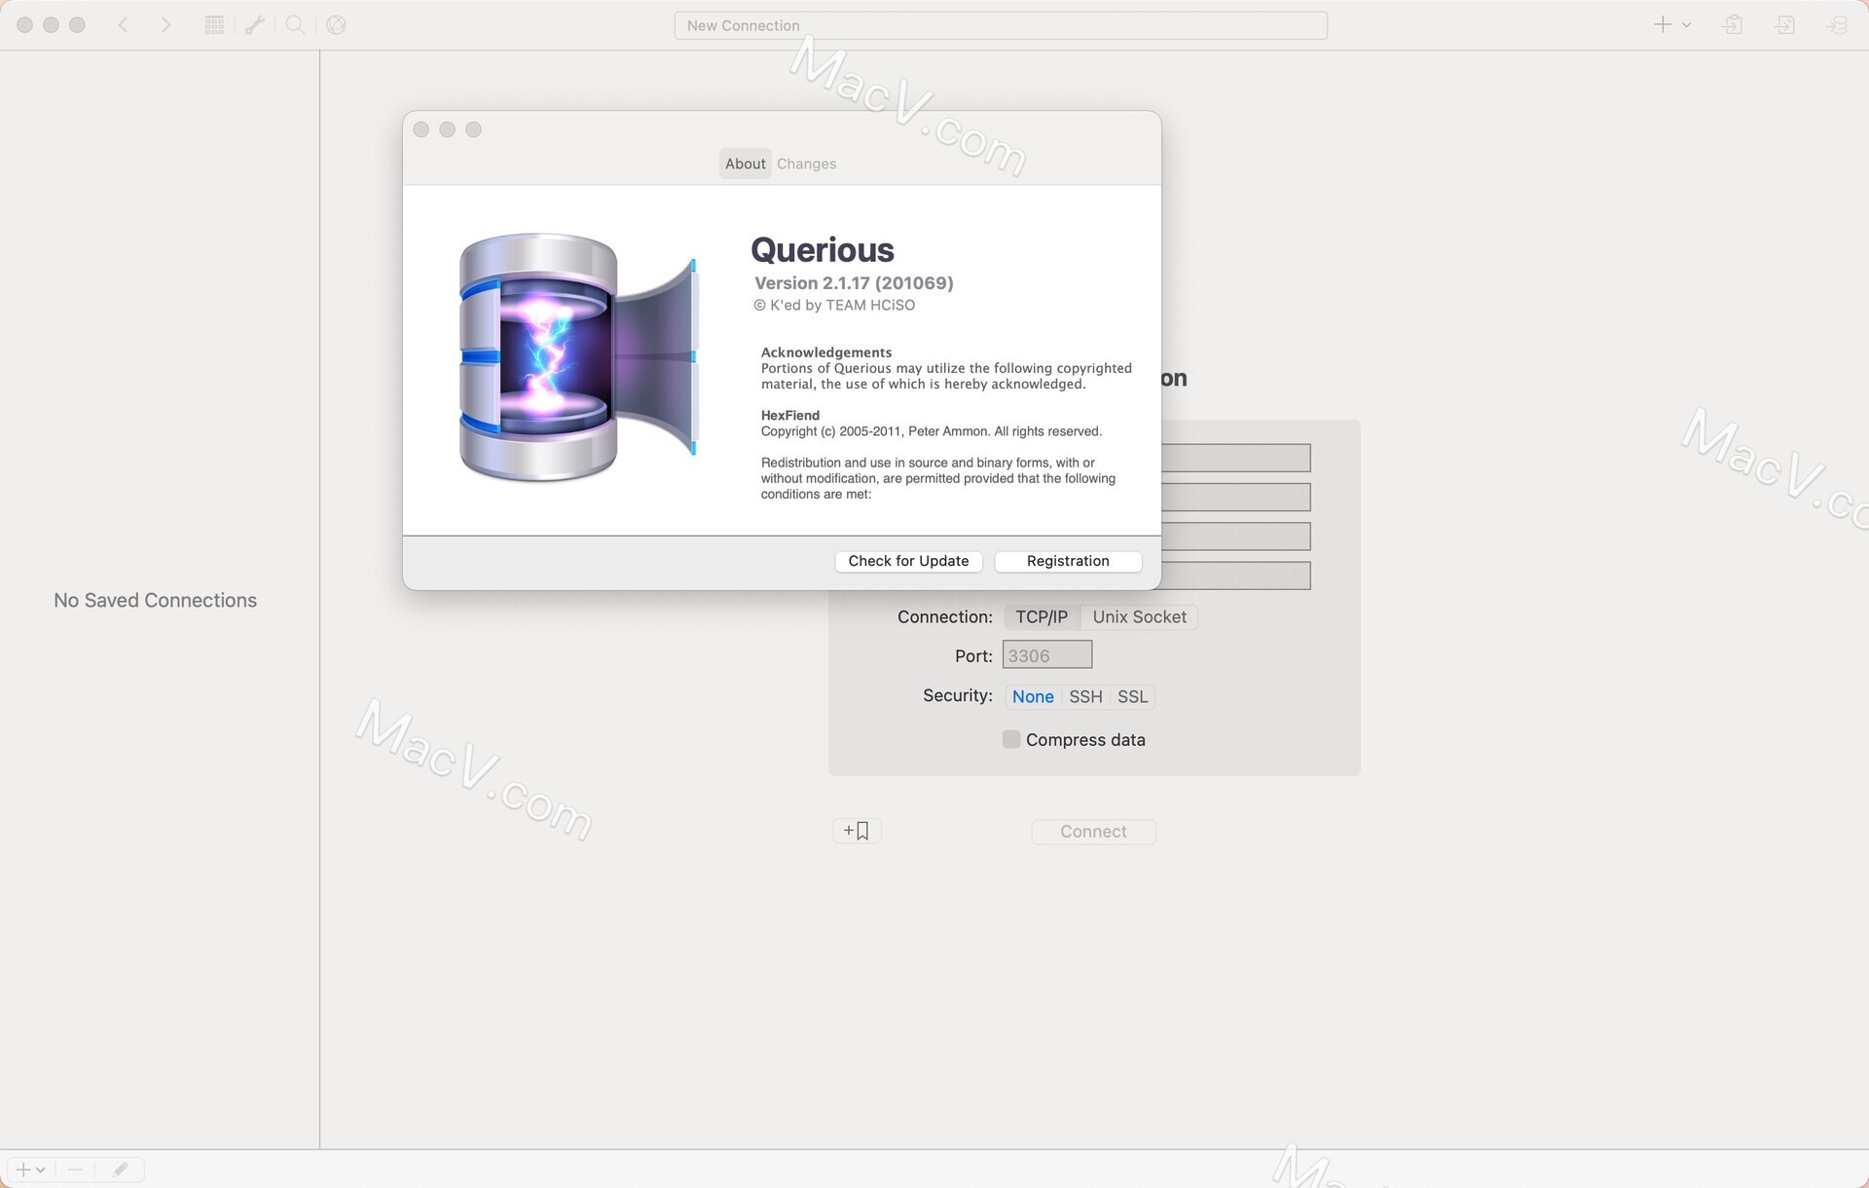Set Security to SSH
Screen dimensions: 1869x1188
[x=1085, y=696]
